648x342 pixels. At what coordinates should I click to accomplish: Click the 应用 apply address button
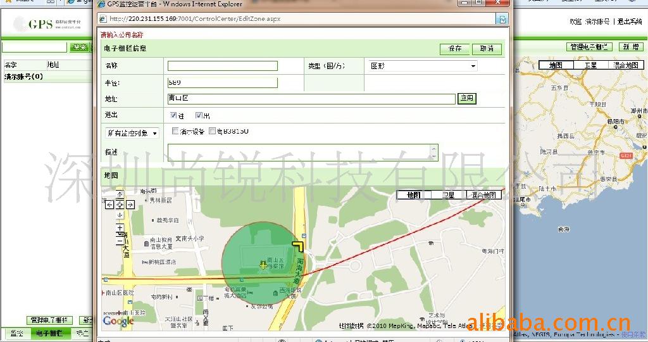(467, 98)
